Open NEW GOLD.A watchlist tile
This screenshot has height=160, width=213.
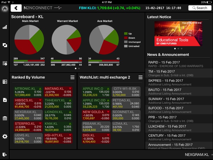coord(96,115)
